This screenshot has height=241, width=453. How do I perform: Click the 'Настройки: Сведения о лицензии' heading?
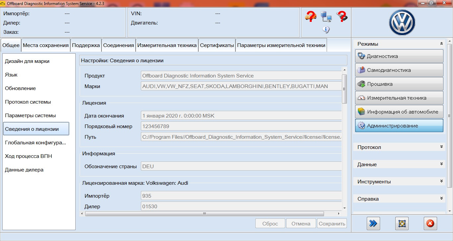(122, 61)
